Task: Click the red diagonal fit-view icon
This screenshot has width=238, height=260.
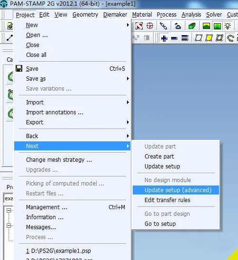Action: click(139, 26)
